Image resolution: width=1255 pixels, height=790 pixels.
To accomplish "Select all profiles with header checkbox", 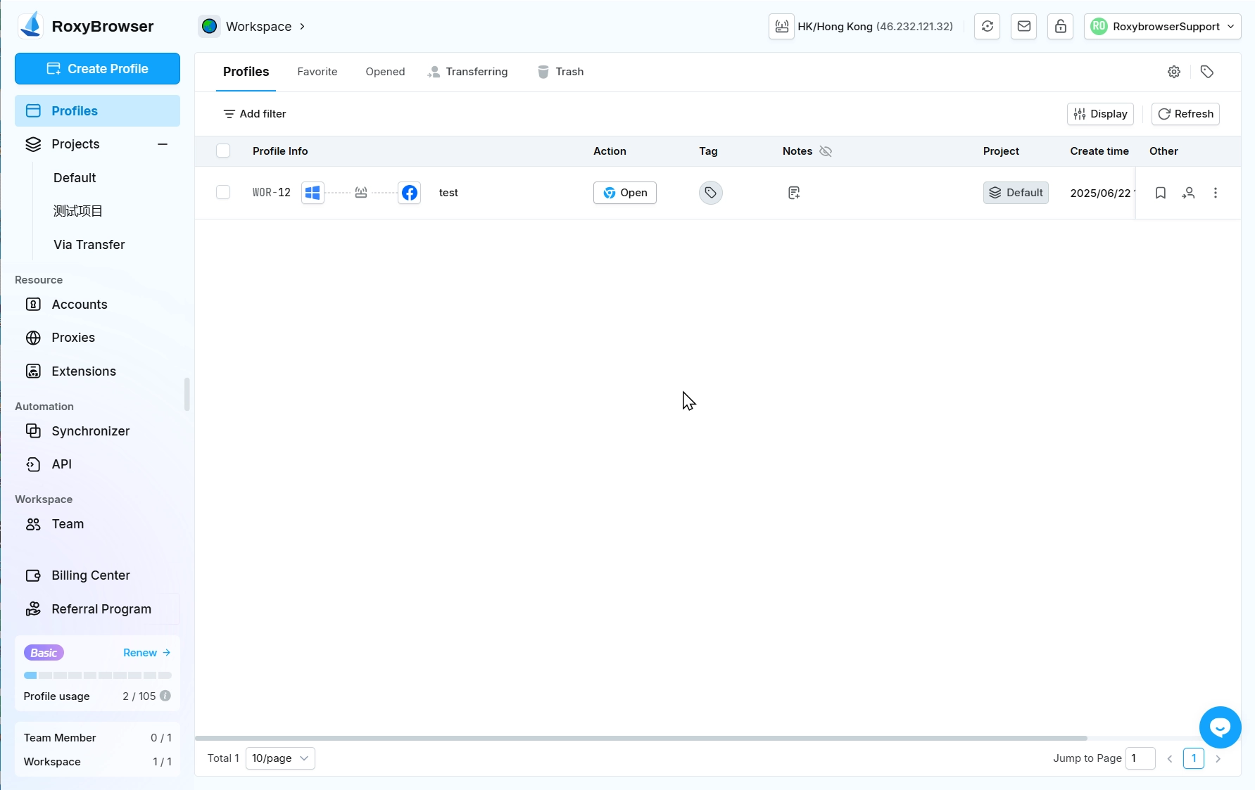I will click(223, 151).
